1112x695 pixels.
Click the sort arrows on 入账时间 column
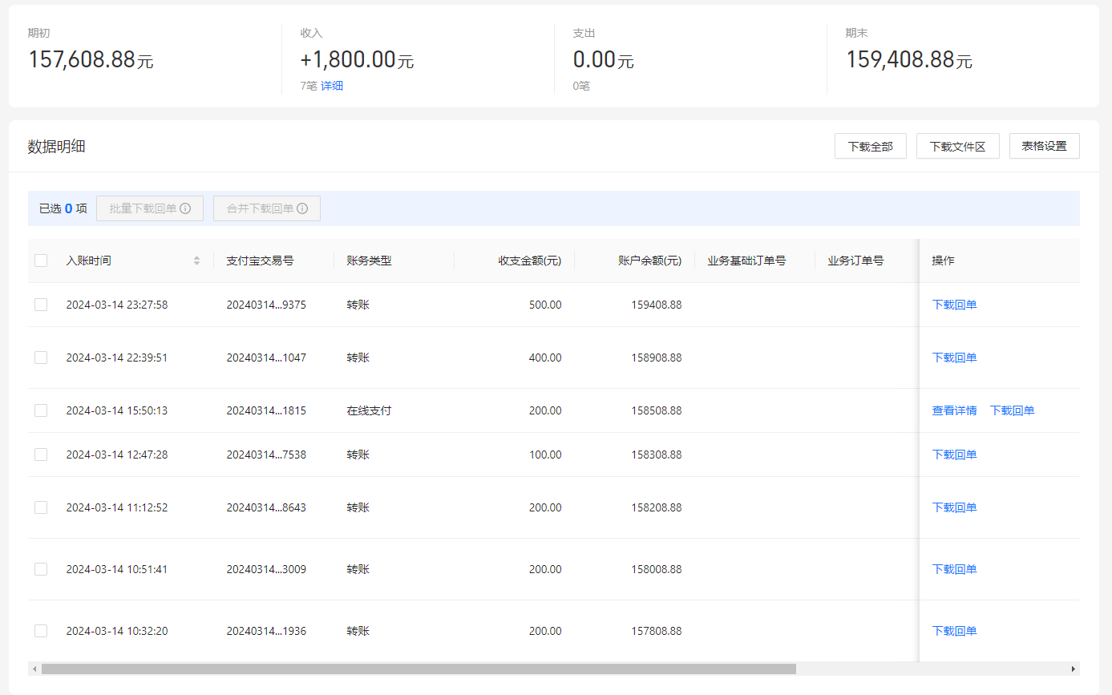coord(196,261)
